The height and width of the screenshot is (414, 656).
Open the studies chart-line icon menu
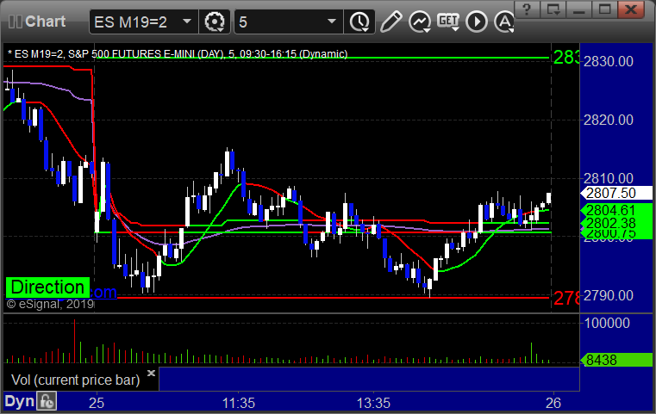[420, 22]
